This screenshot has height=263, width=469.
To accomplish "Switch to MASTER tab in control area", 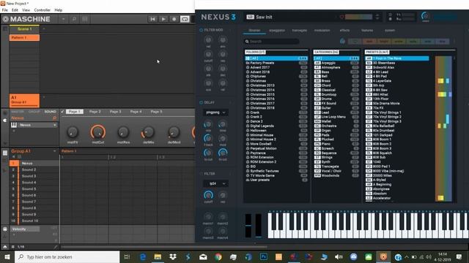I will [x=18, y=112].
